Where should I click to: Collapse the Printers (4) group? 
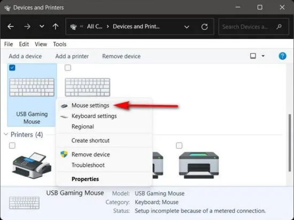pyautogui.click(x=6, y=134)
